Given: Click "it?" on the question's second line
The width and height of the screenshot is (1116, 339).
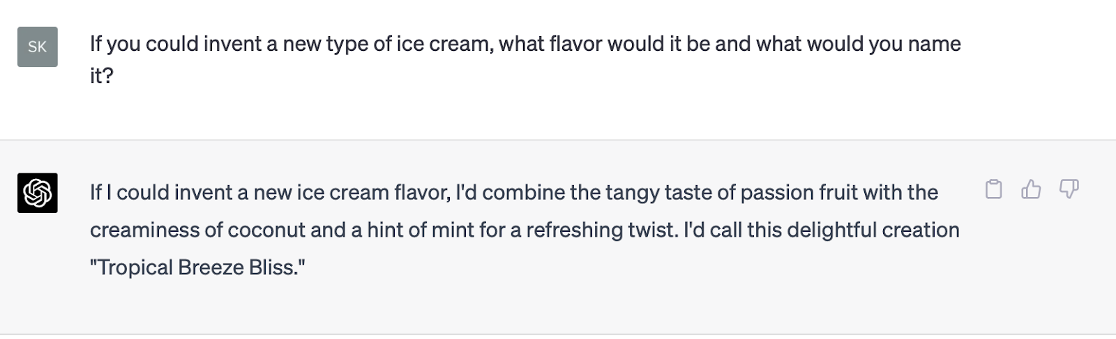Looking at the screenshot, I should (102, 75).
